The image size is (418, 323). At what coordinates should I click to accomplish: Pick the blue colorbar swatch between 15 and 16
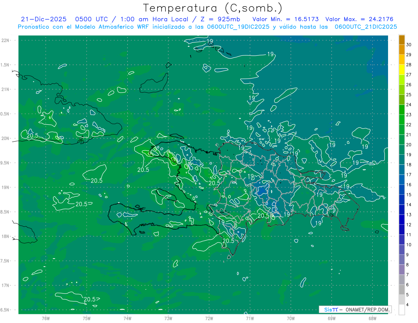(402, 190)
